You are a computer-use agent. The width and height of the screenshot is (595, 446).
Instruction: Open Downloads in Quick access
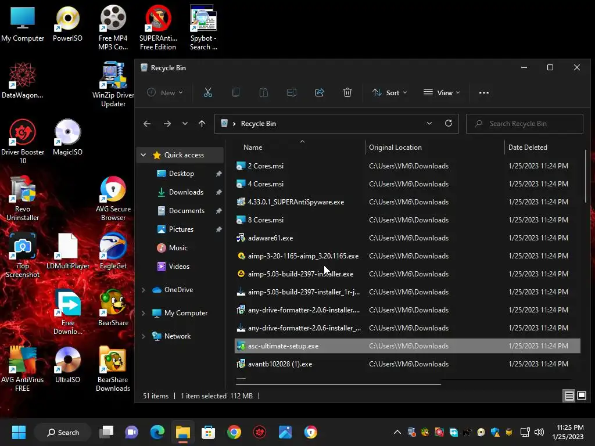pyautogui.click(x=186, y=192)
